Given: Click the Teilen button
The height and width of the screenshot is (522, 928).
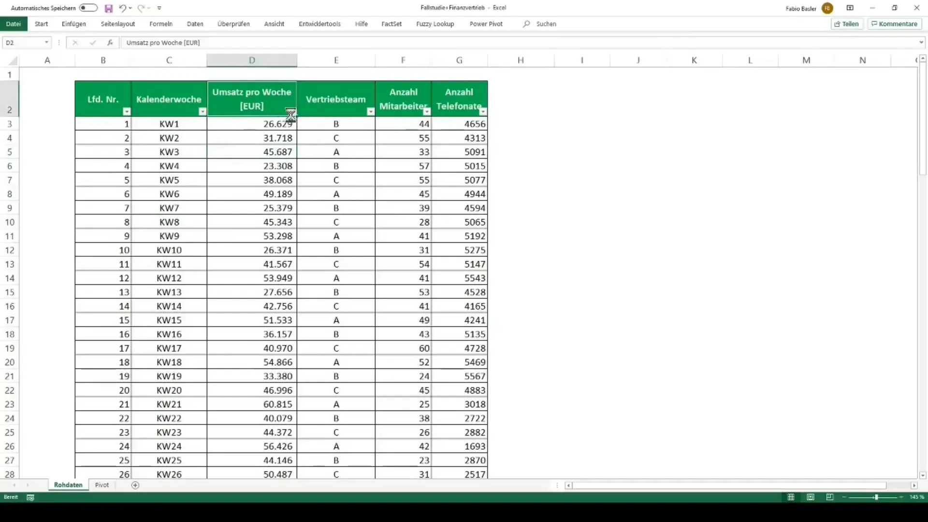Looking at the screenshot, I should (x=847, y=24).
